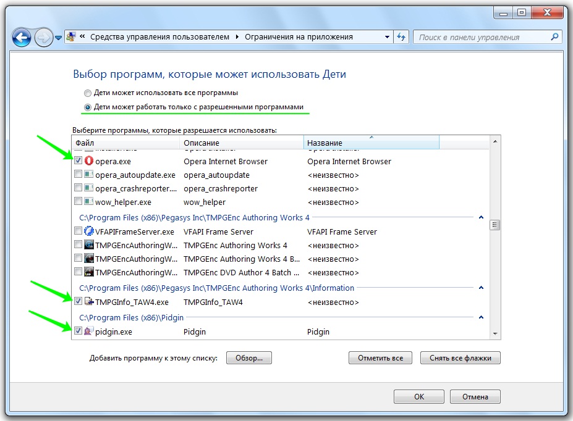Sort list by the 'Название' column header

[371, 143]
